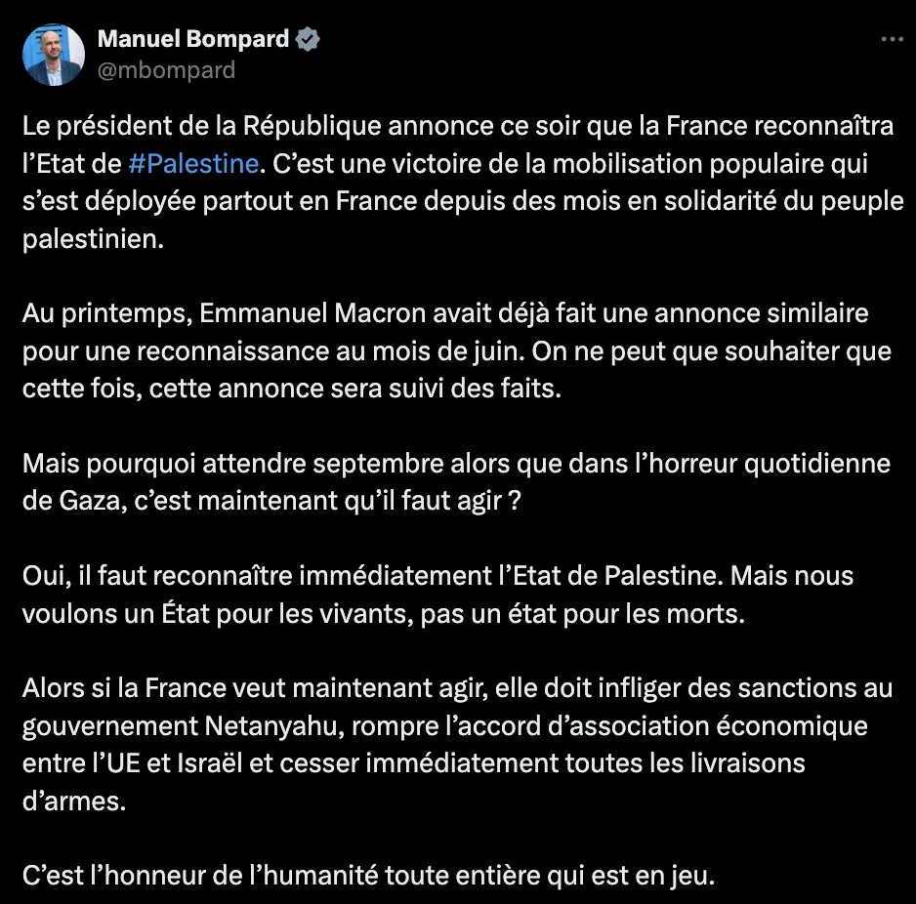Open the #Palestine hashtag link
The image size is (916, 904).
click(194, 161)
